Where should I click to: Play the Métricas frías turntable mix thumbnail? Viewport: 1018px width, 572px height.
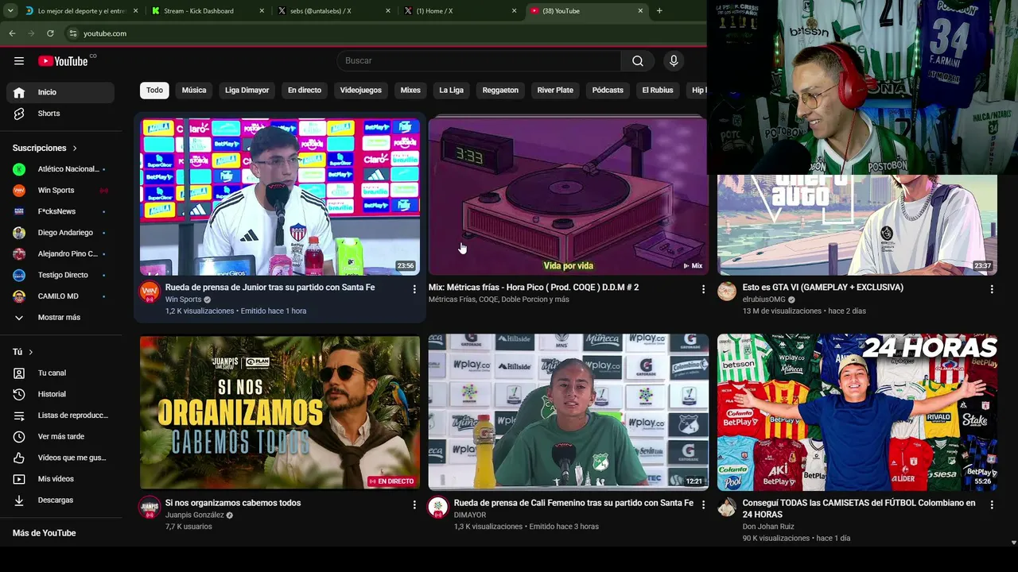(568, 196)
